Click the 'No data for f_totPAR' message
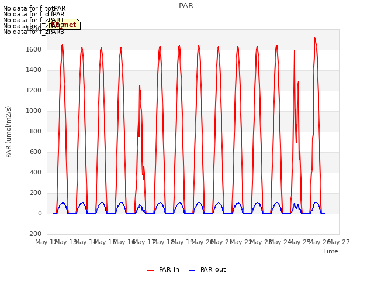The height and width of the screenshot is (281, 374). pos(34,8)
